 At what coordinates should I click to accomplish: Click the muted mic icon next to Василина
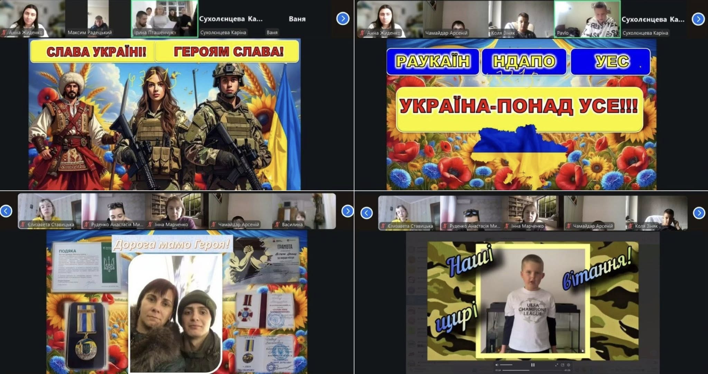(277, 225)
